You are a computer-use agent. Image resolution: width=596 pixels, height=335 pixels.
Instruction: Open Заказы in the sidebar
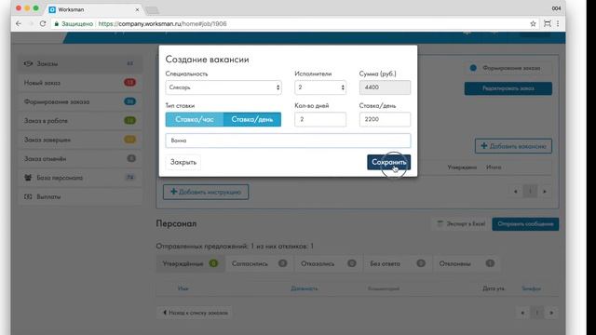[x=80, y=64]
